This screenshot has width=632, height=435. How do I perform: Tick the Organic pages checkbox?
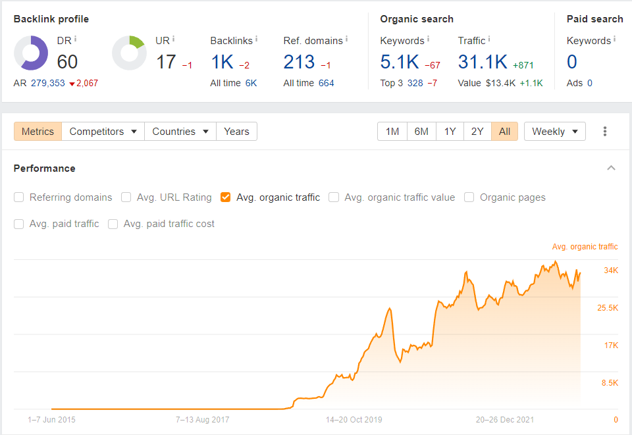[469, 197]
